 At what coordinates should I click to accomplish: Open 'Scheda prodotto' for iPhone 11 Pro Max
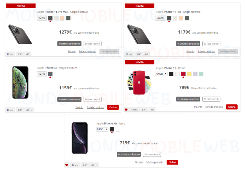pos(88,51)
